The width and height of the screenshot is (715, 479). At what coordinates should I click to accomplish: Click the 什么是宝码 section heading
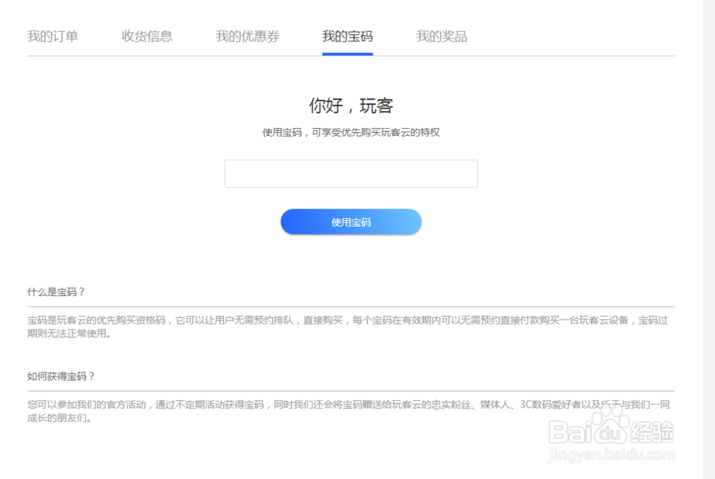click(x=50, y=291)
